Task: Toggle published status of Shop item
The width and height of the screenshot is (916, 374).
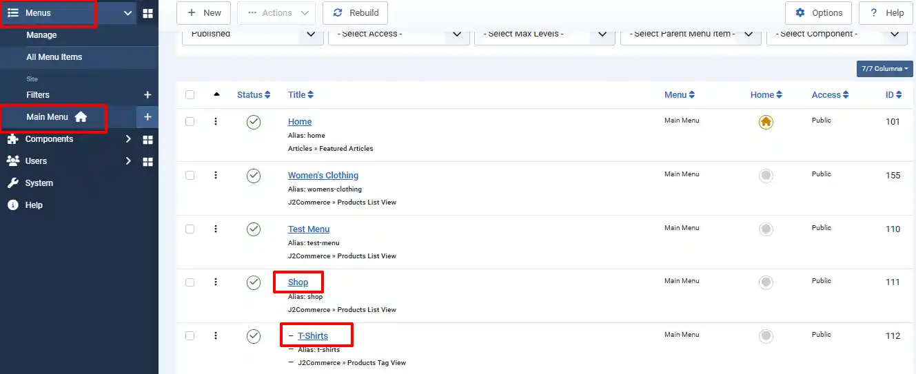Action: [254, 282]
